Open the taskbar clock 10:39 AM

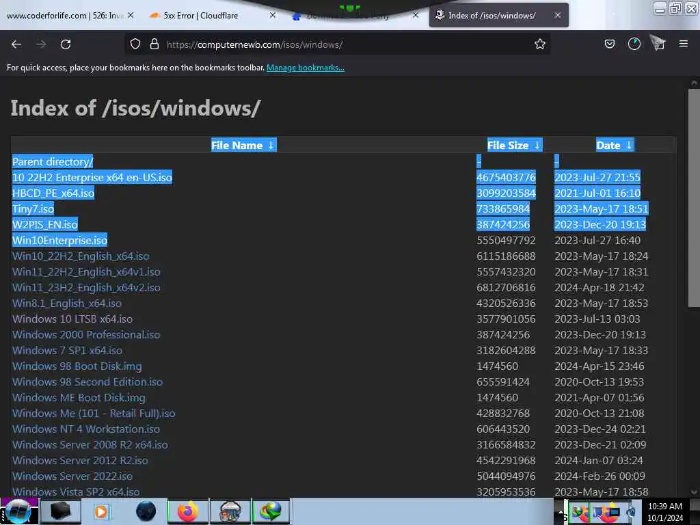(664, 511)
